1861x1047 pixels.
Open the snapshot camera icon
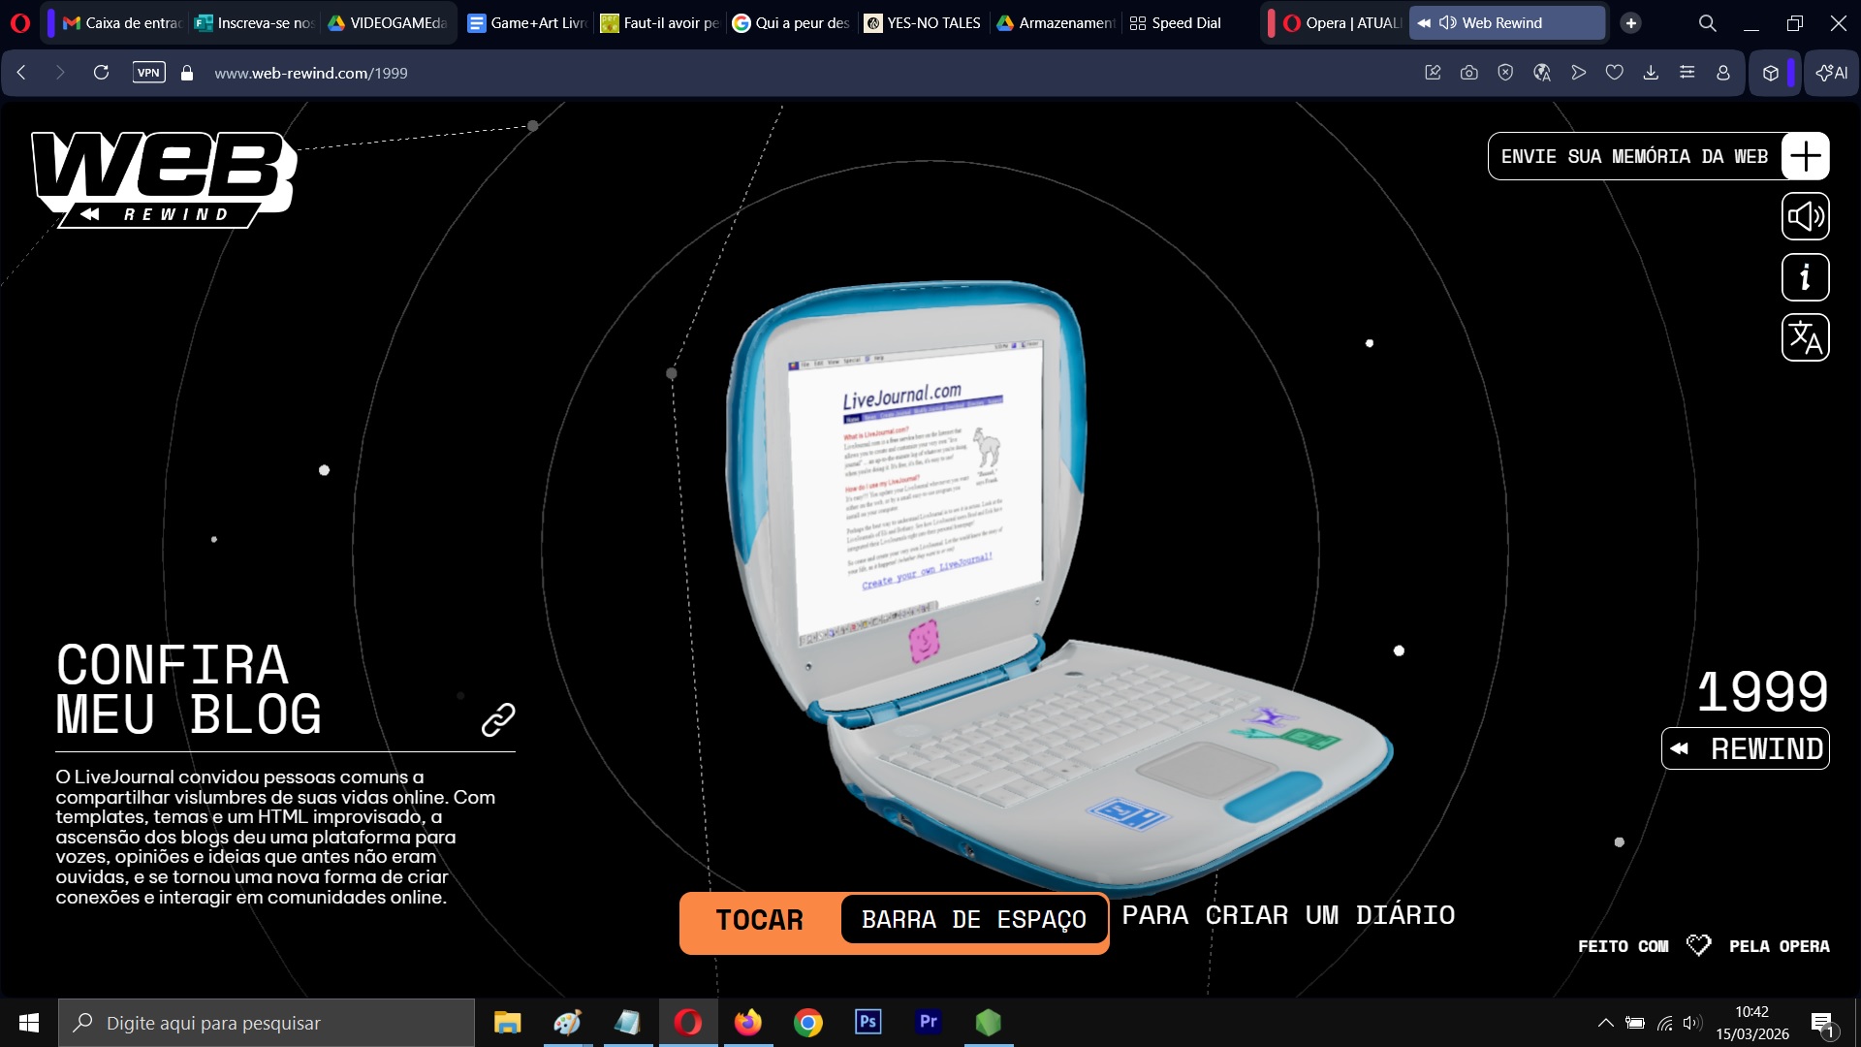pyautogui.click(x=1469, y=73)
